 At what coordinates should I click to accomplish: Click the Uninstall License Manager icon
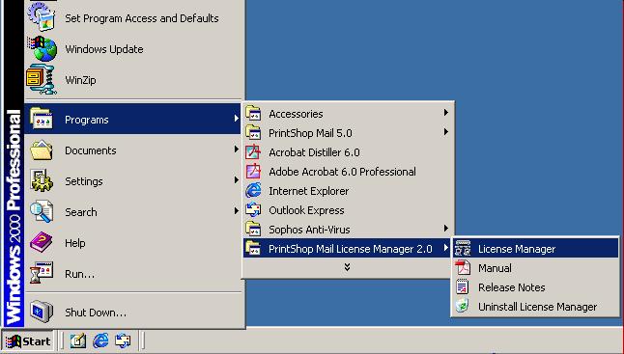463,307
